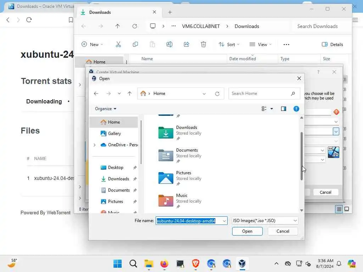
Task: Refresh the Downloads Explorer window
Action: point(135,26)
